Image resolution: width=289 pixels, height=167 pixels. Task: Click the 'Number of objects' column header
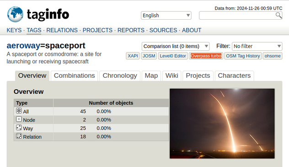pyautogui.click(x=111, y=103)
